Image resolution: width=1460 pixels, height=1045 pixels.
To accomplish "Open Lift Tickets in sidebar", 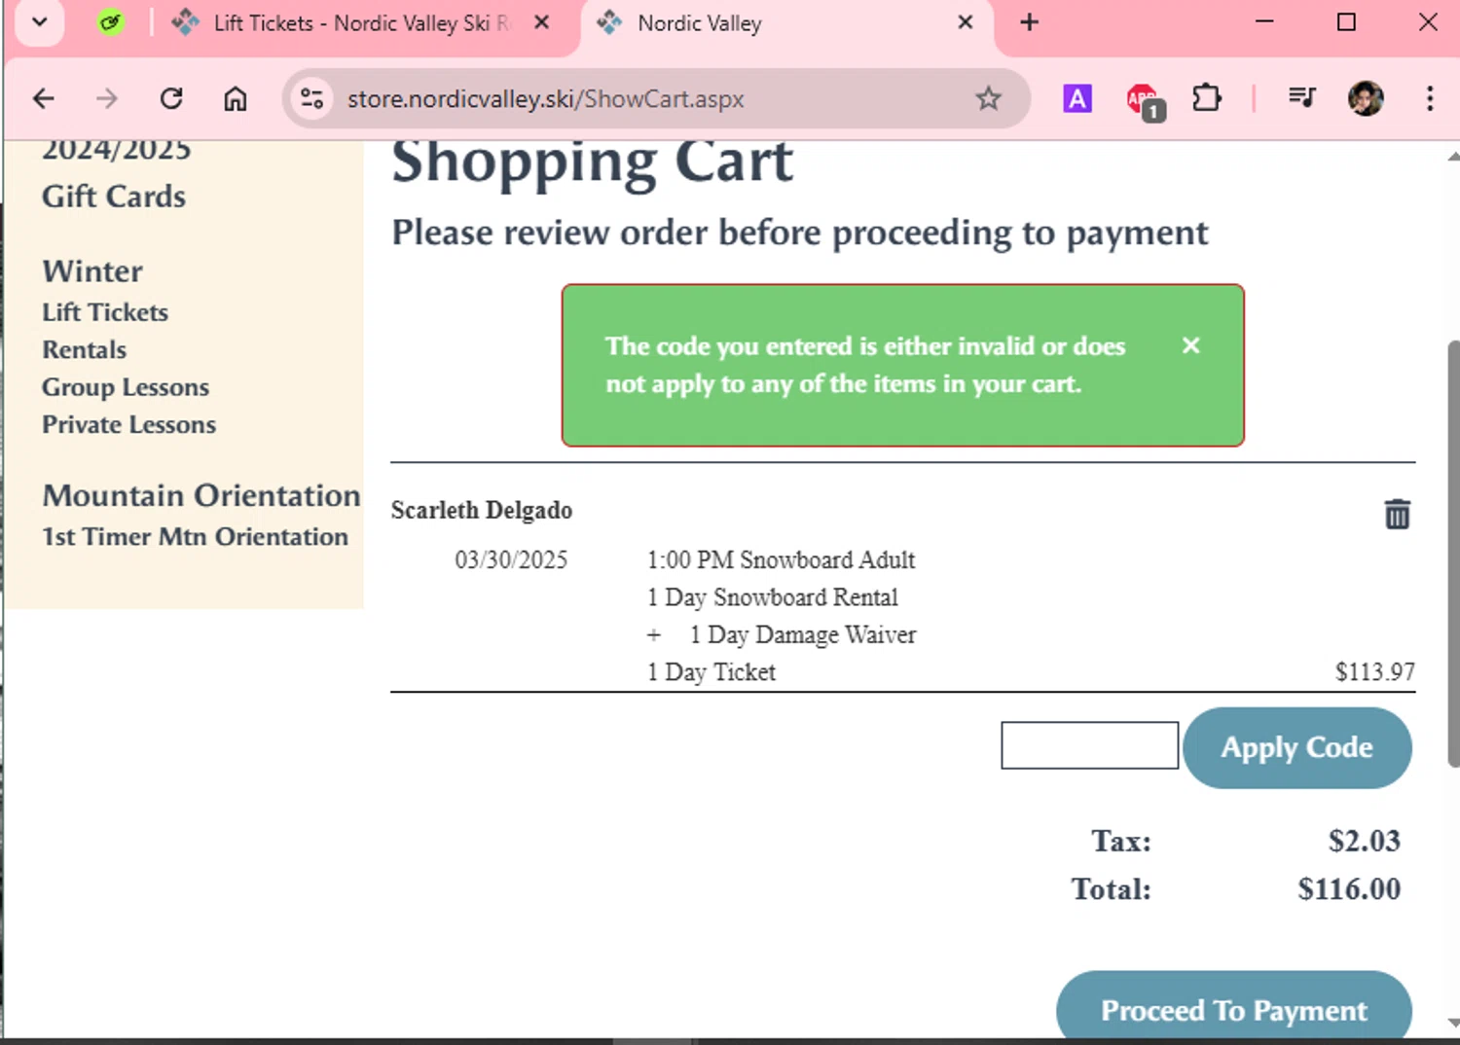I will tap(105, 312).
